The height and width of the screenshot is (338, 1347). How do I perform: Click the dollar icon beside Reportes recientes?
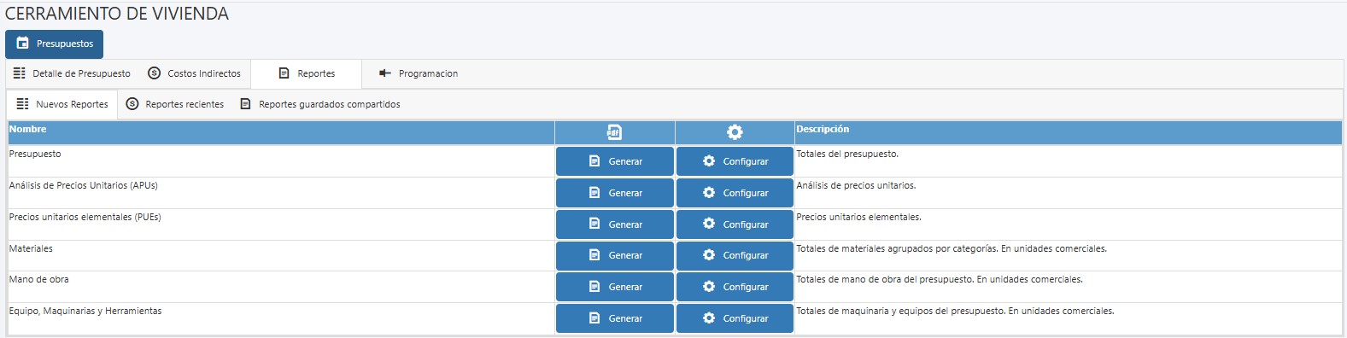pos(132,104)
